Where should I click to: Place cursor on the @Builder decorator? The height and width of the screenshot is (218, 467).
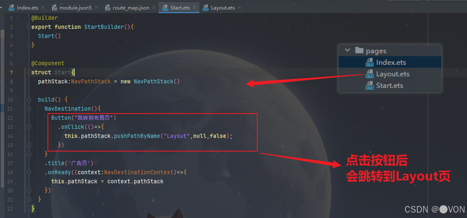pos(44,18)
